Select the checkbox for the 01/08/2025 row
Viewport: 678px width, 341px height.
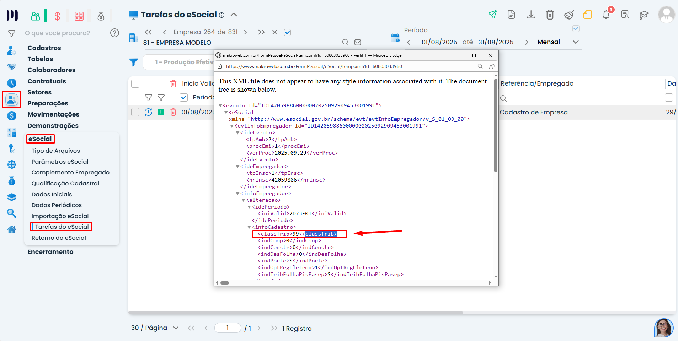click(135, 112)
